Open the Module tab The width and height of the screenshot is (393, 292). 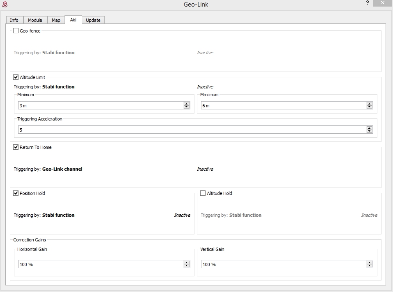coord(35,20)
